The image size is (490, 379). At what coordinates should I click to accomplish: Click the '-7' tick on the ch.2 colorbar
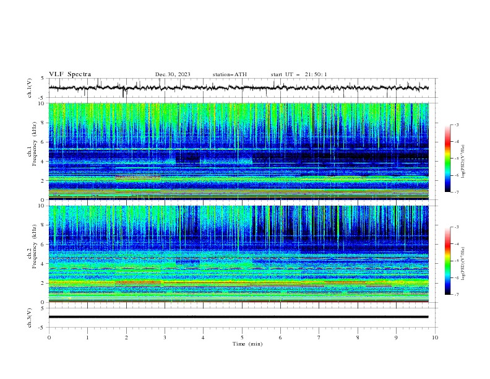457,295
